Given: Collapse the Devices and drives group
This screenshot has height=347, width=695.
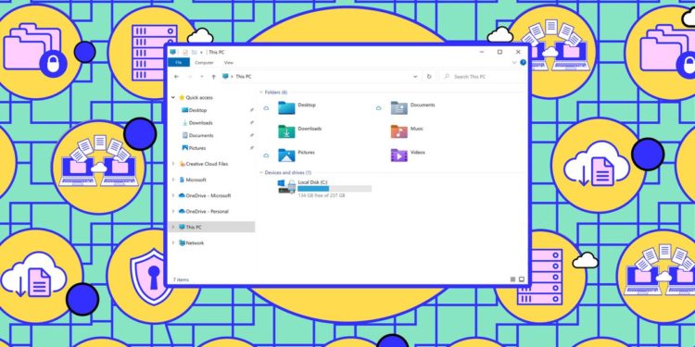Looking at the screenshot, I should [261, 173].
